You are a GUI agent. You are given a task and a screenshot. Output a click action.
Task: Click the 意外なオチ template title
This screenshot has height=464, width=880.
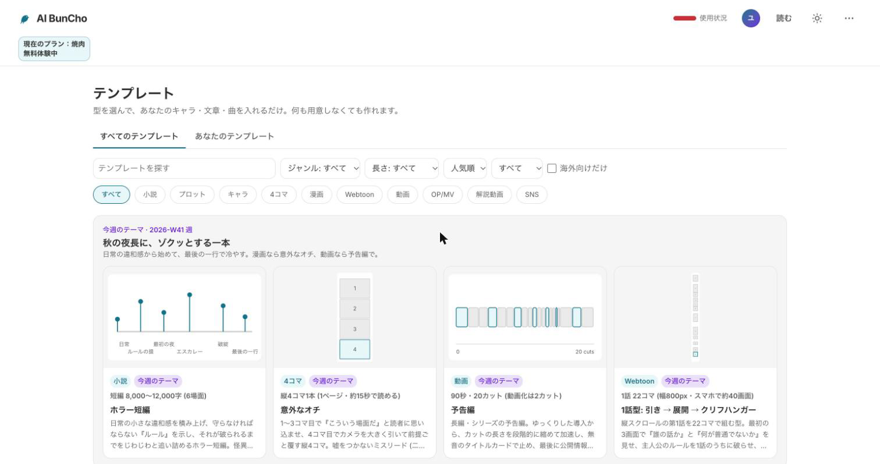coord(300,410)
